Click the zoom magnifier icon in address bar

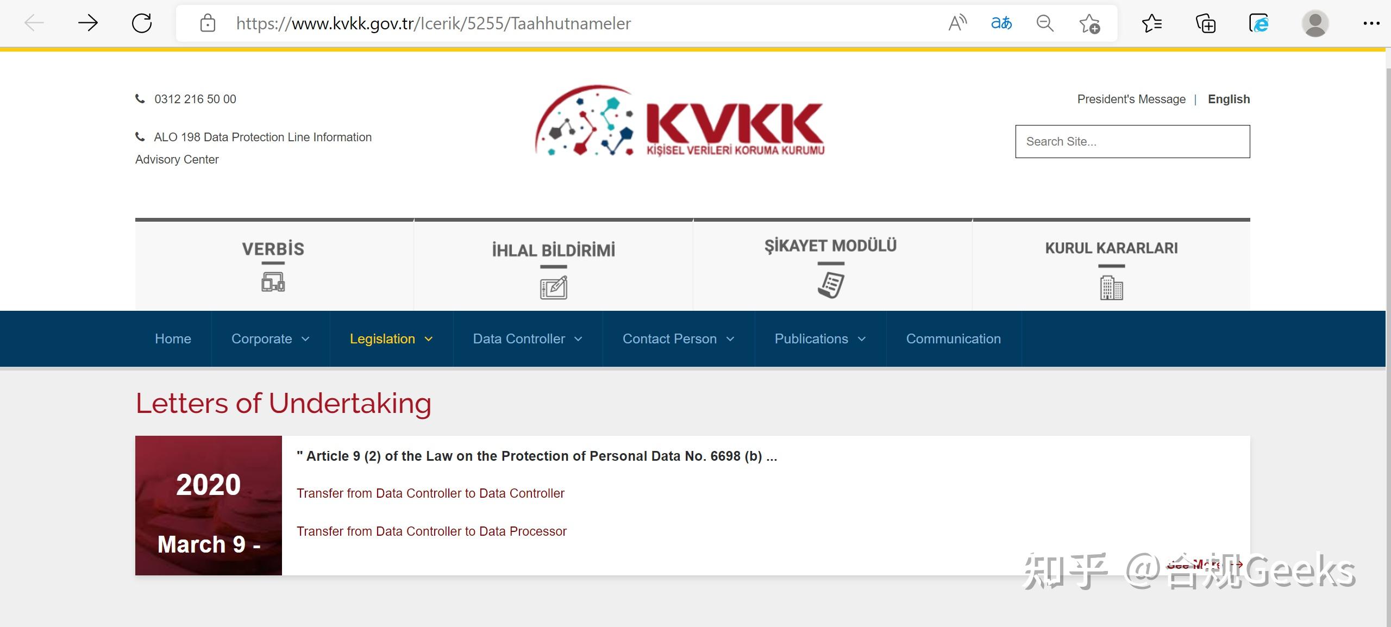(1044, 23)
